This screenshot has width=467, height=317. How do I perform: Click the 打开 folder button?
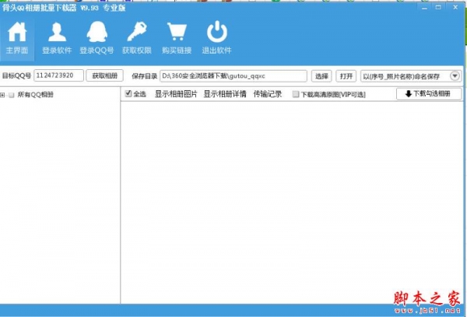click(x=346, y=76)
